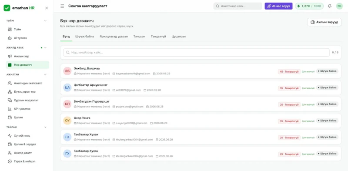Click the date 2026.06.26 in last row
Screen dimensions: 348x171
pos(166,156)
